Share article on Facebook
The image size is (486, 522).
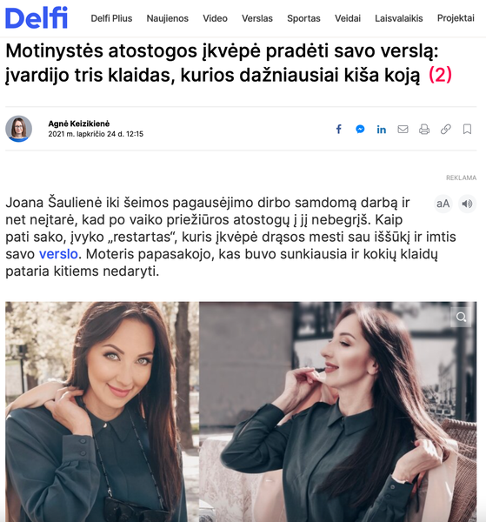pos(339,129)
